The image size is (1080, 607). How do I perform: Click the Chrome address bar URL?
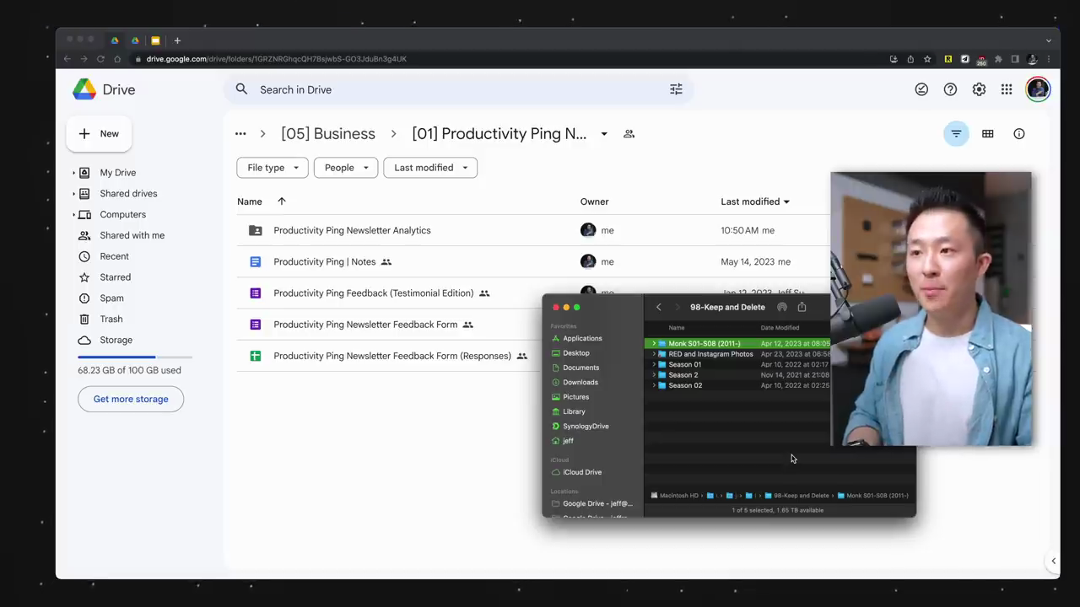click(276, 59)
